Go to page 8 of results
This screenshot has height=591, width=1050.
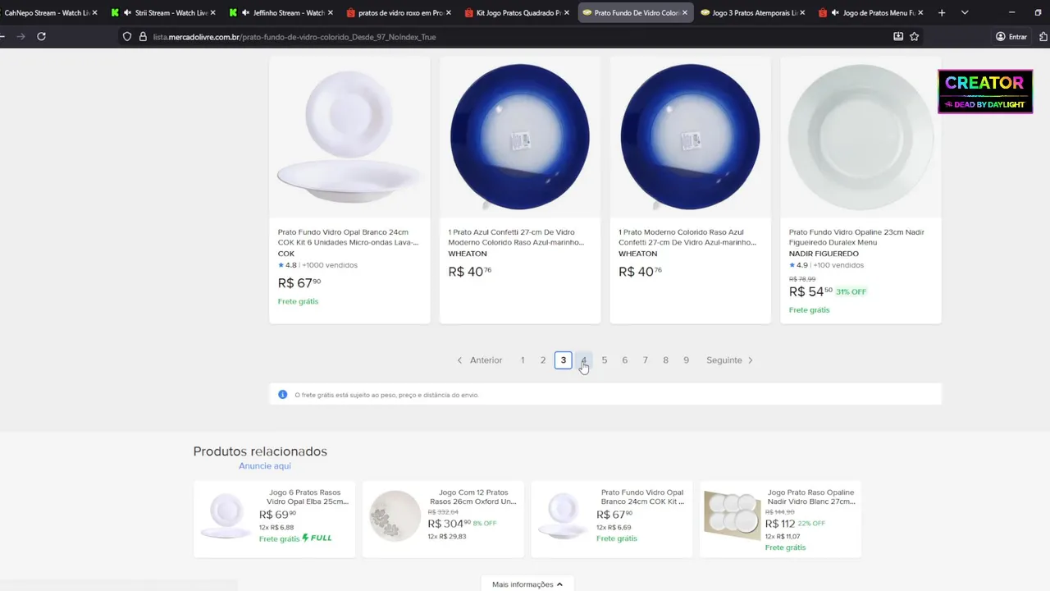click(x=665, y=360)
